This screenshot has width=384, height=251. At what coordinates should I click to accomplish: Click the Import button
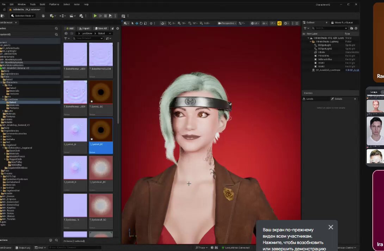click(84, 29)
